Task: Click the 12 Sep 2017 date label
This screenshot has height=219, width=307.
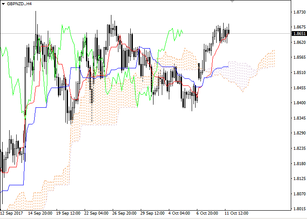Action: [11, 213]
